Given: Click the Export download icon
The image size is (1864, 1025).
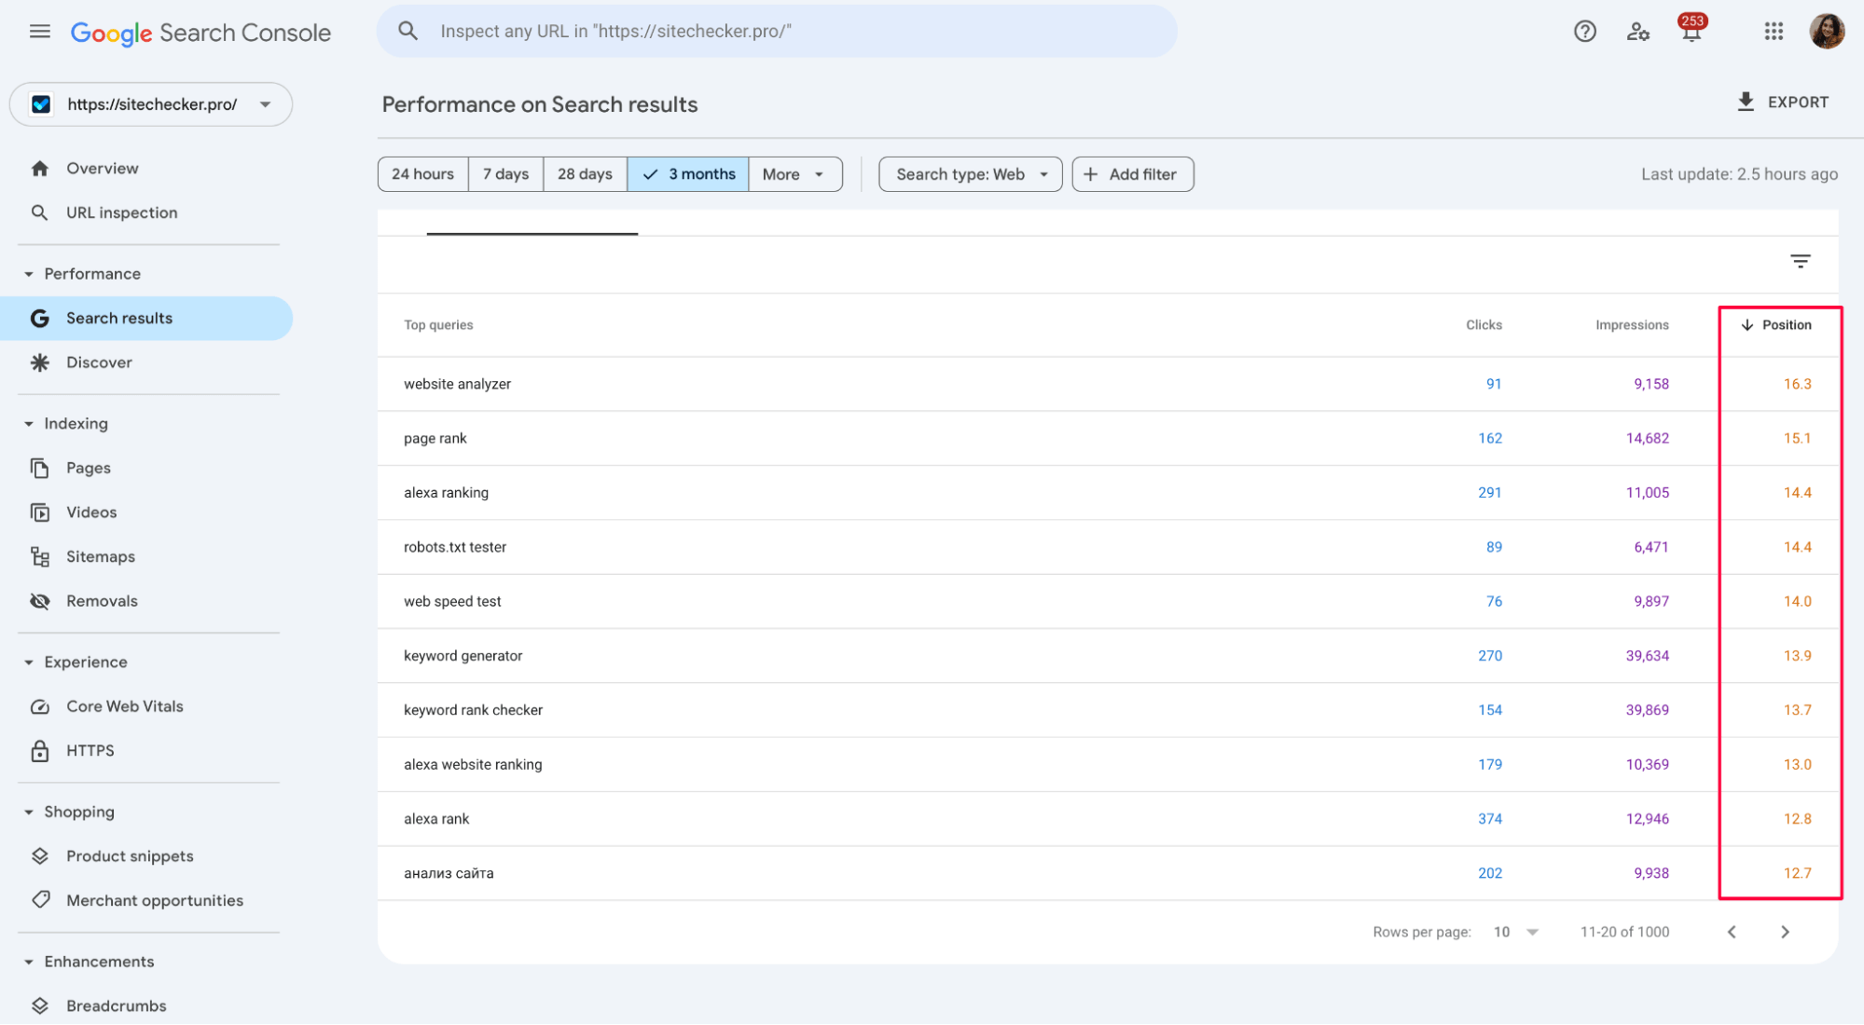Looking at the screenshot, I should [x=1746, y=102].
